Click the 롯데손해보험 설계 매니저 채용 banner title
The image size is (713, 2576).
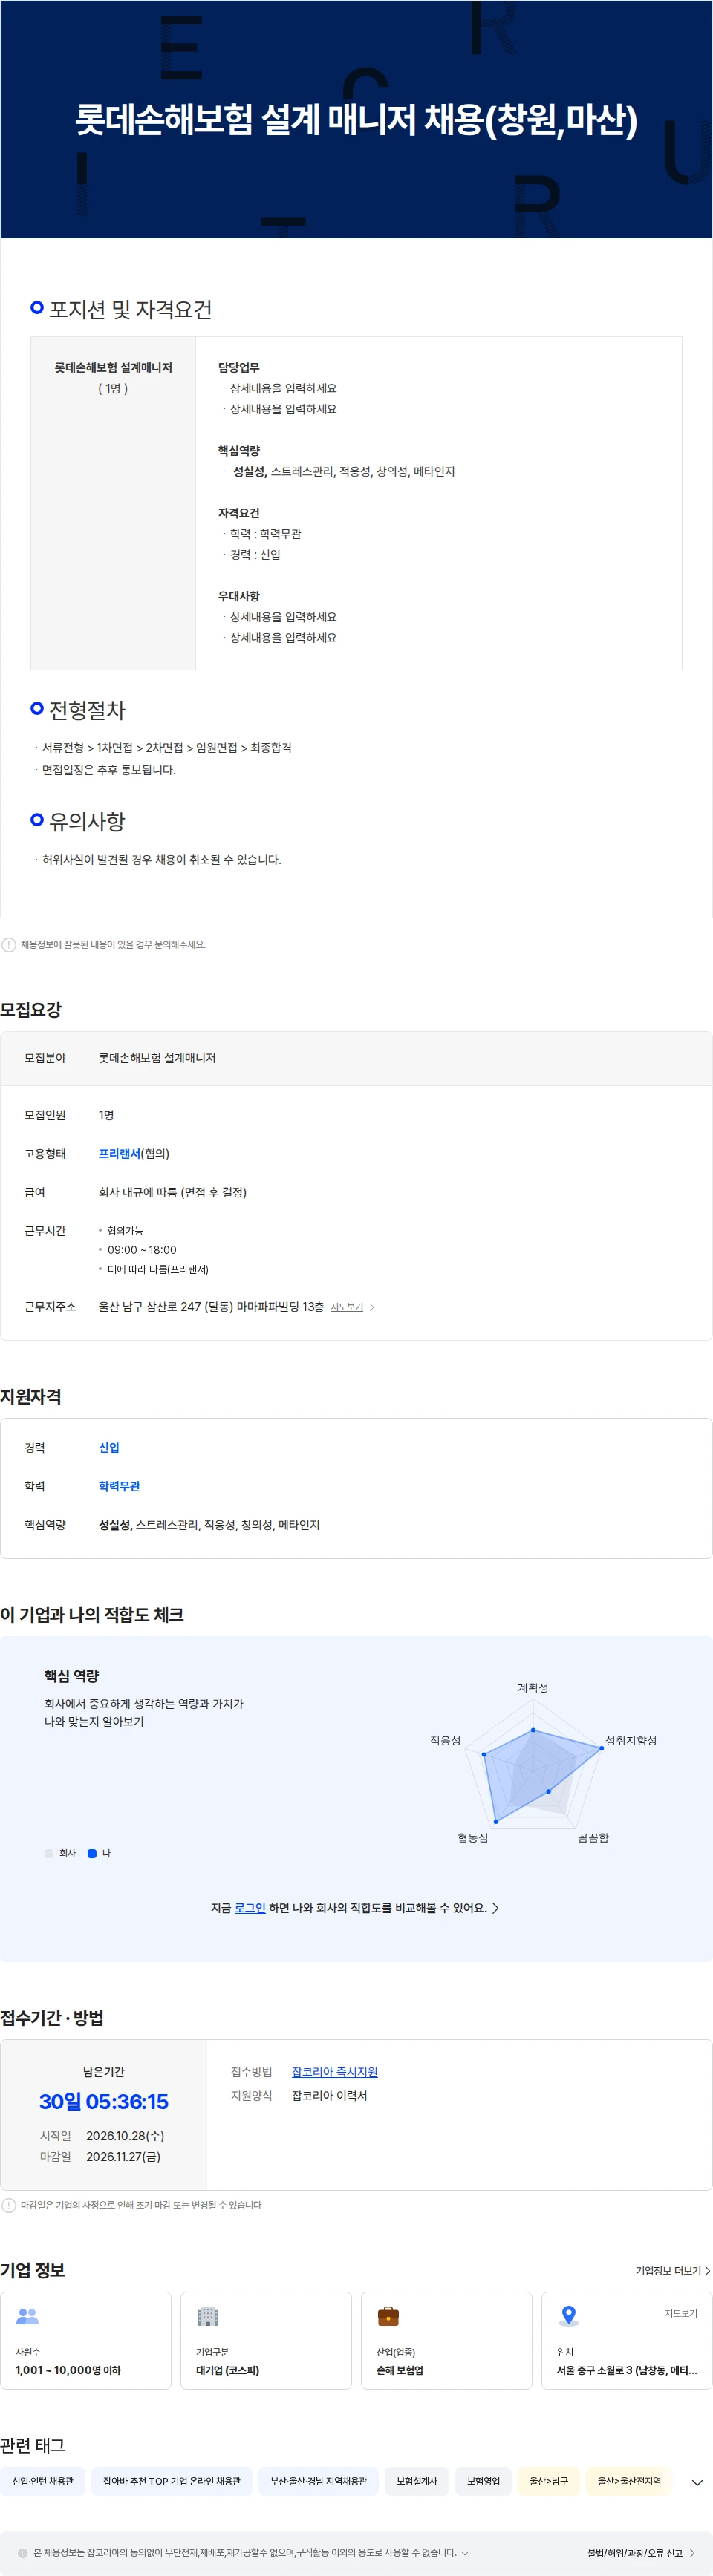pyautogui.click(x=356, y=120)
